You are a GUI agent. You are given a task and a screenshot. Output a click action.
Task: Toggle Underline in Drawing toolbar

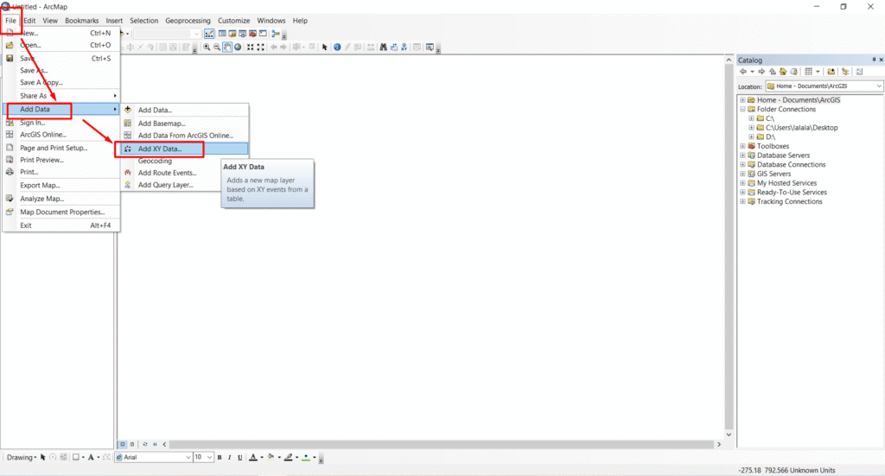(240, 457)
